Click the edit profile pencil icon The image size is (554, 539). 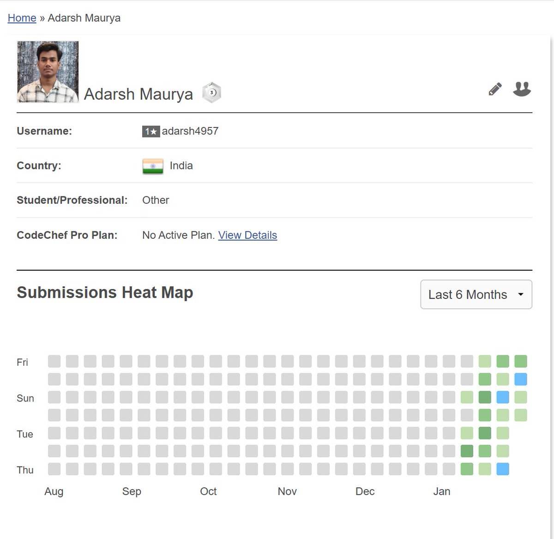[x=495, y=89]
